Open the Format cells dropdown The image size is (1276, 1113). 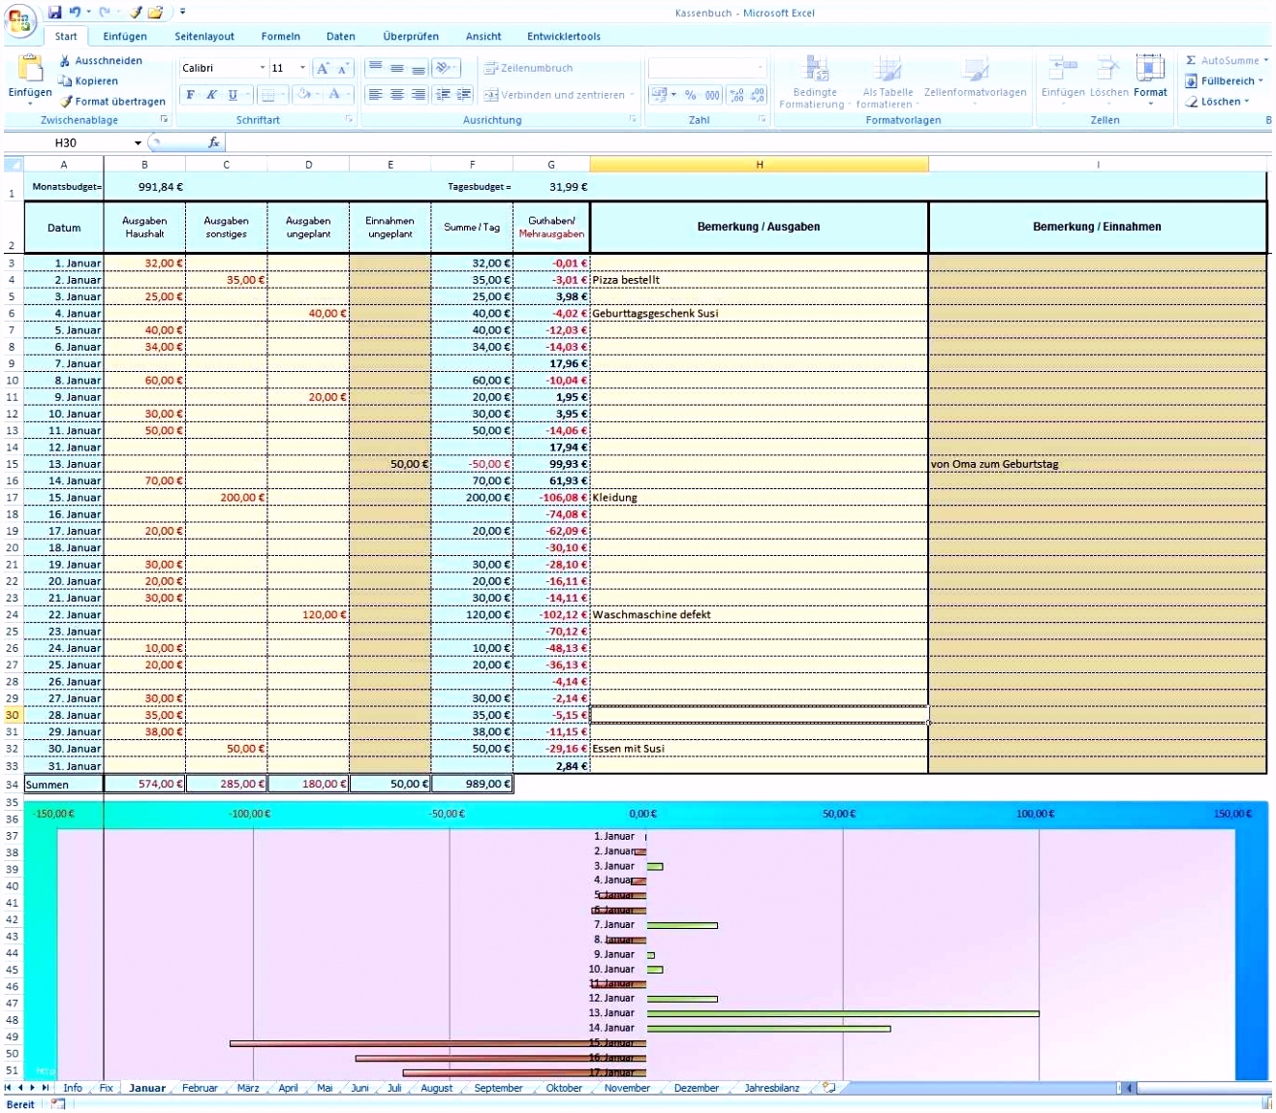click(1150, 78)
